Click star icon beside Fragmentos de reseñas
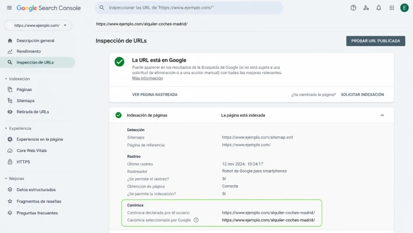Screen dimensions: 413x233 pyautogui.click(x=10, y=201)
